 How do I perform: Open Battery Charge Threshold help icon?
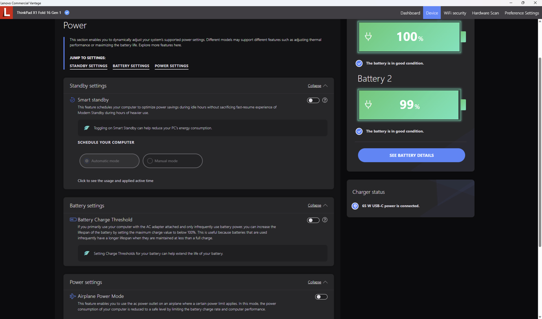325,220
